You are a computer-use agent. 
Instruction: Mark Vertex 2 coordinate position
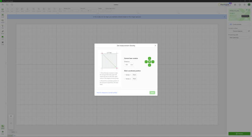(x=135, y=79)
